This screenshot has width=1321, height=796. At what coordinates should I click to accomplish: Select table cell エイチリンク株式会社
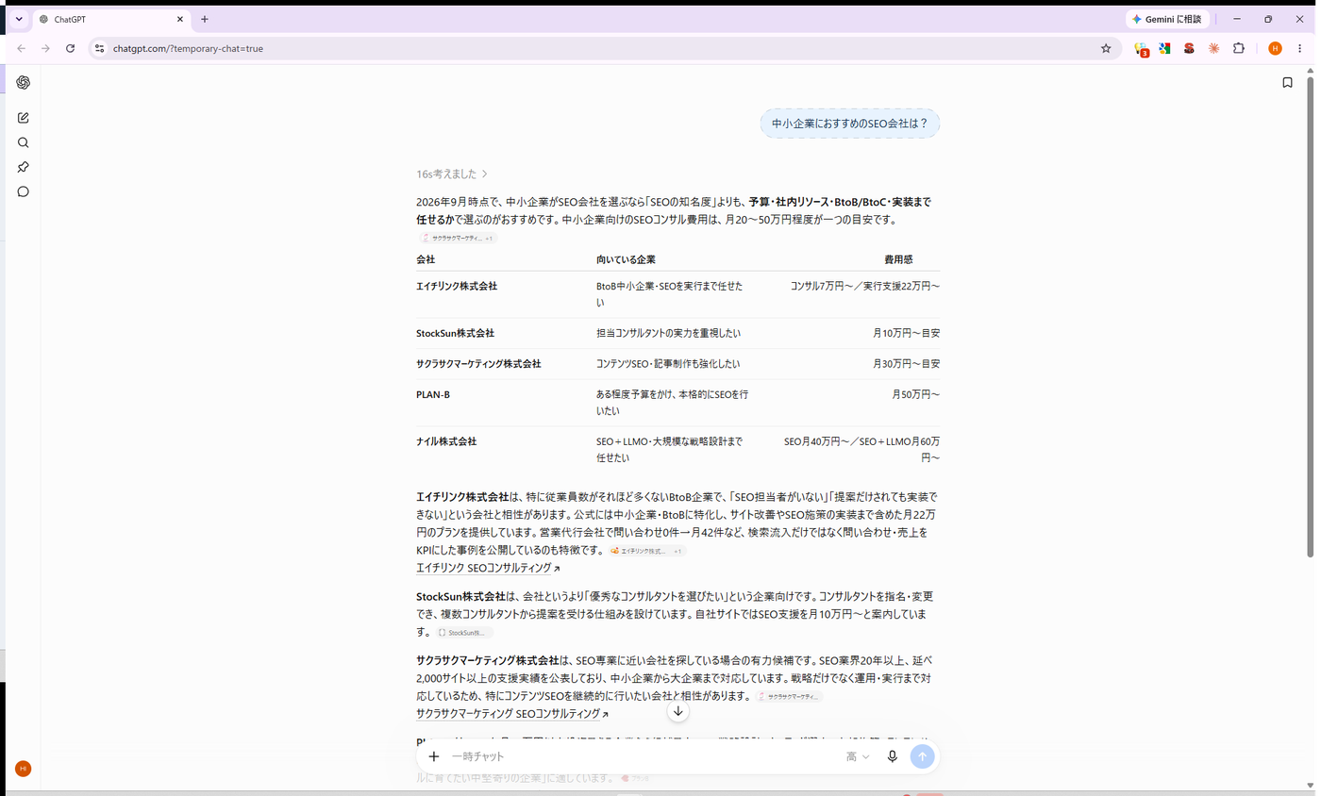(x=457, y=286)
